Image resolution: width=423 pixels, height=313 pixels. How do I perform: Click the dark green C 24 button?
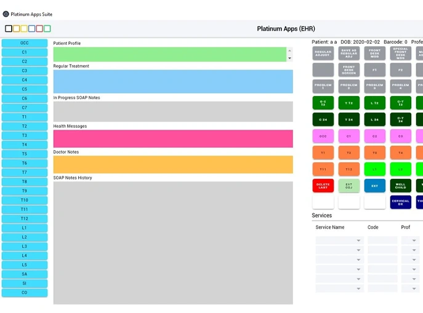coord(323,119)
